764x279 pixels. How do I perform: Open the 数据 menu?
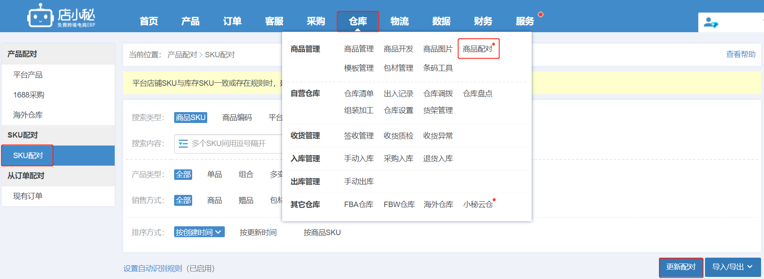[442, 21]
